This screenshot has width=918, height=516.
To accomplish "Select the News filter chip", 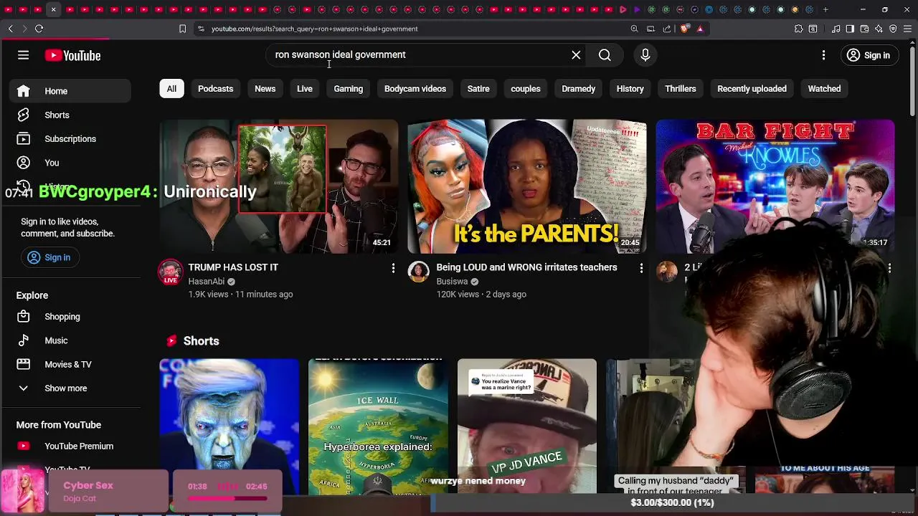I will (265, 89).
